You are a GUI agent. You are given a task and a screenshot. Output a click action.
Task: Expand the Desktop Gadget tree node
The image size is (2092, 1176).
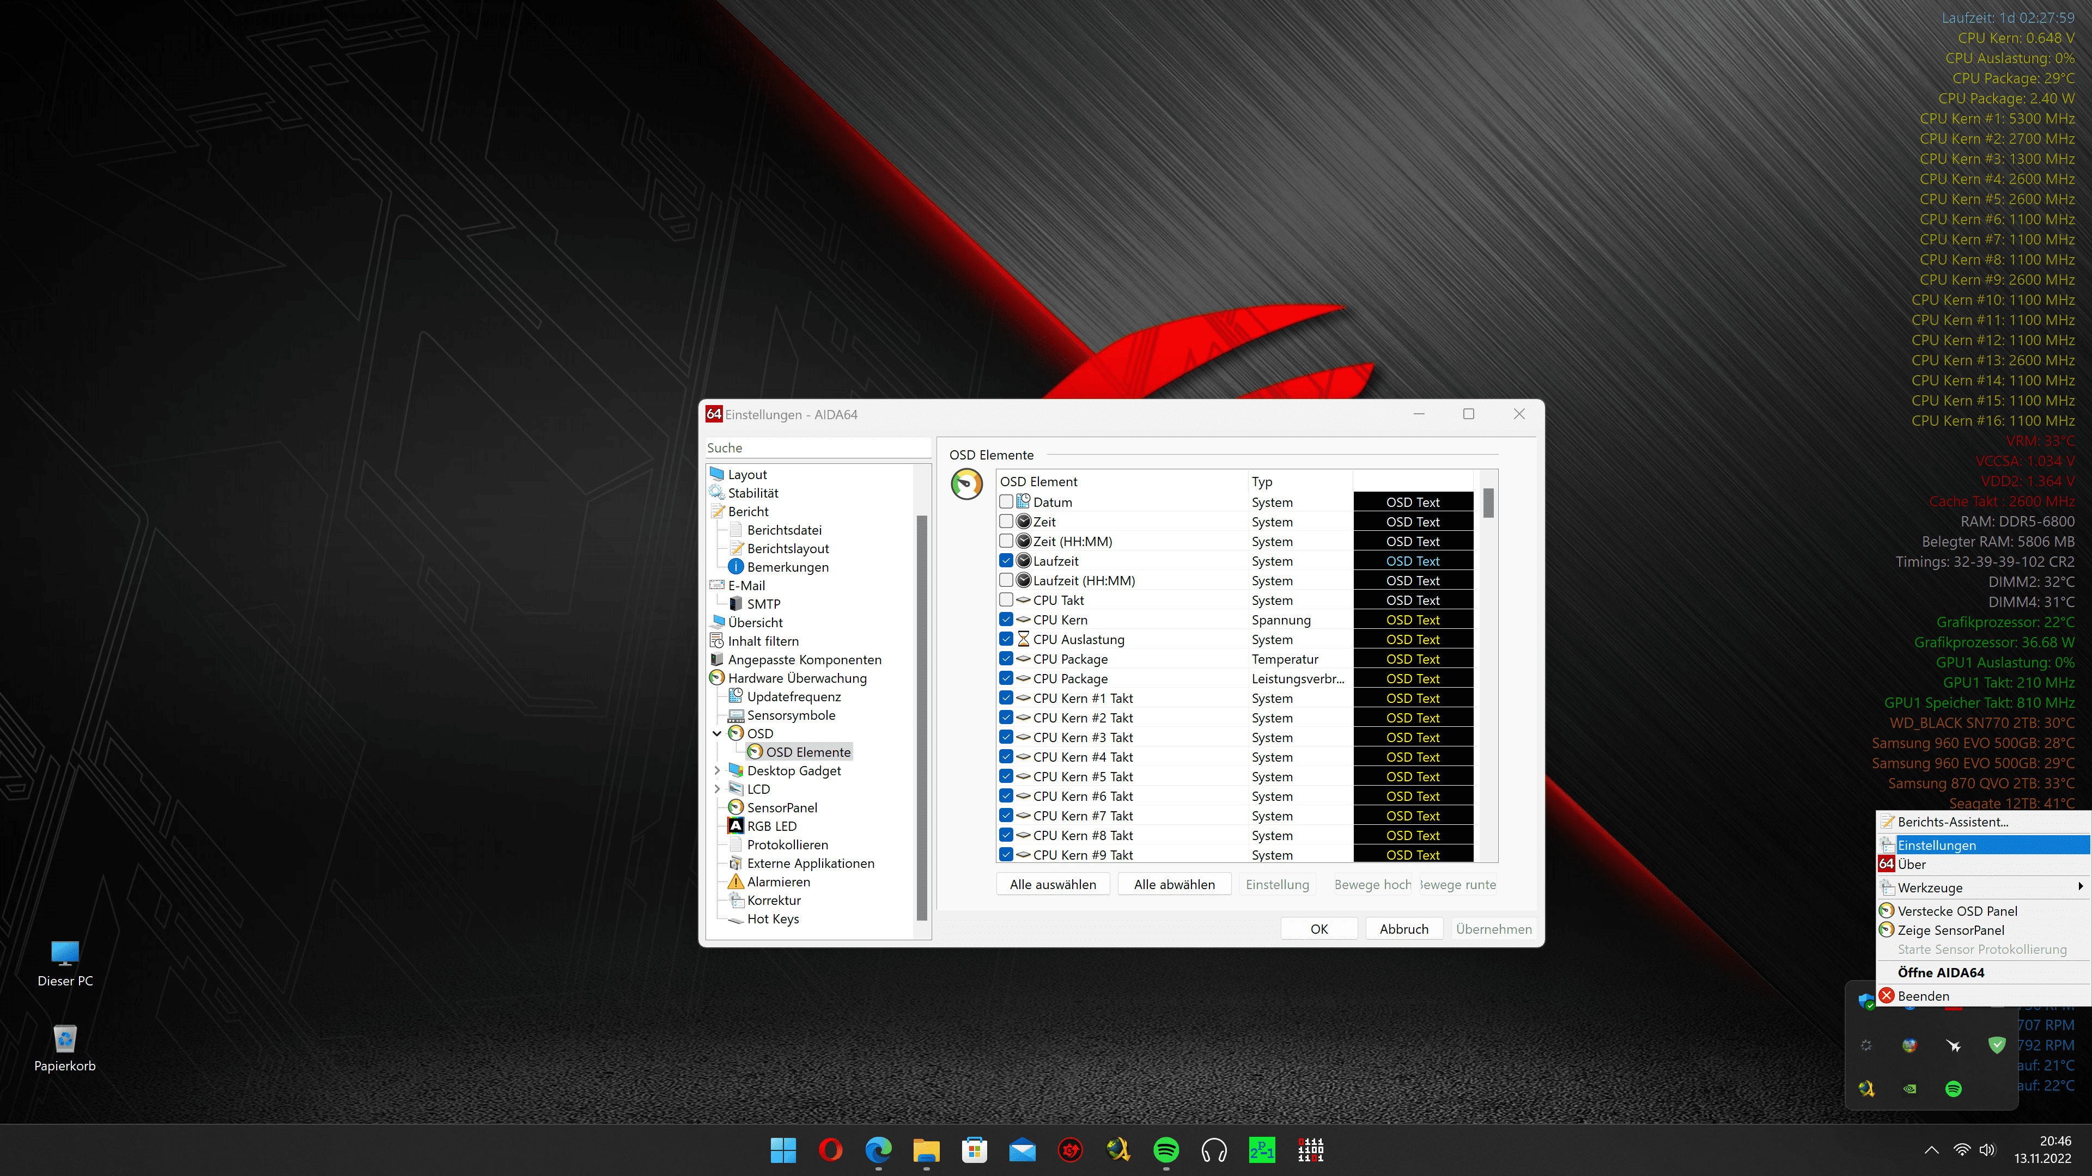coord(717,771)
